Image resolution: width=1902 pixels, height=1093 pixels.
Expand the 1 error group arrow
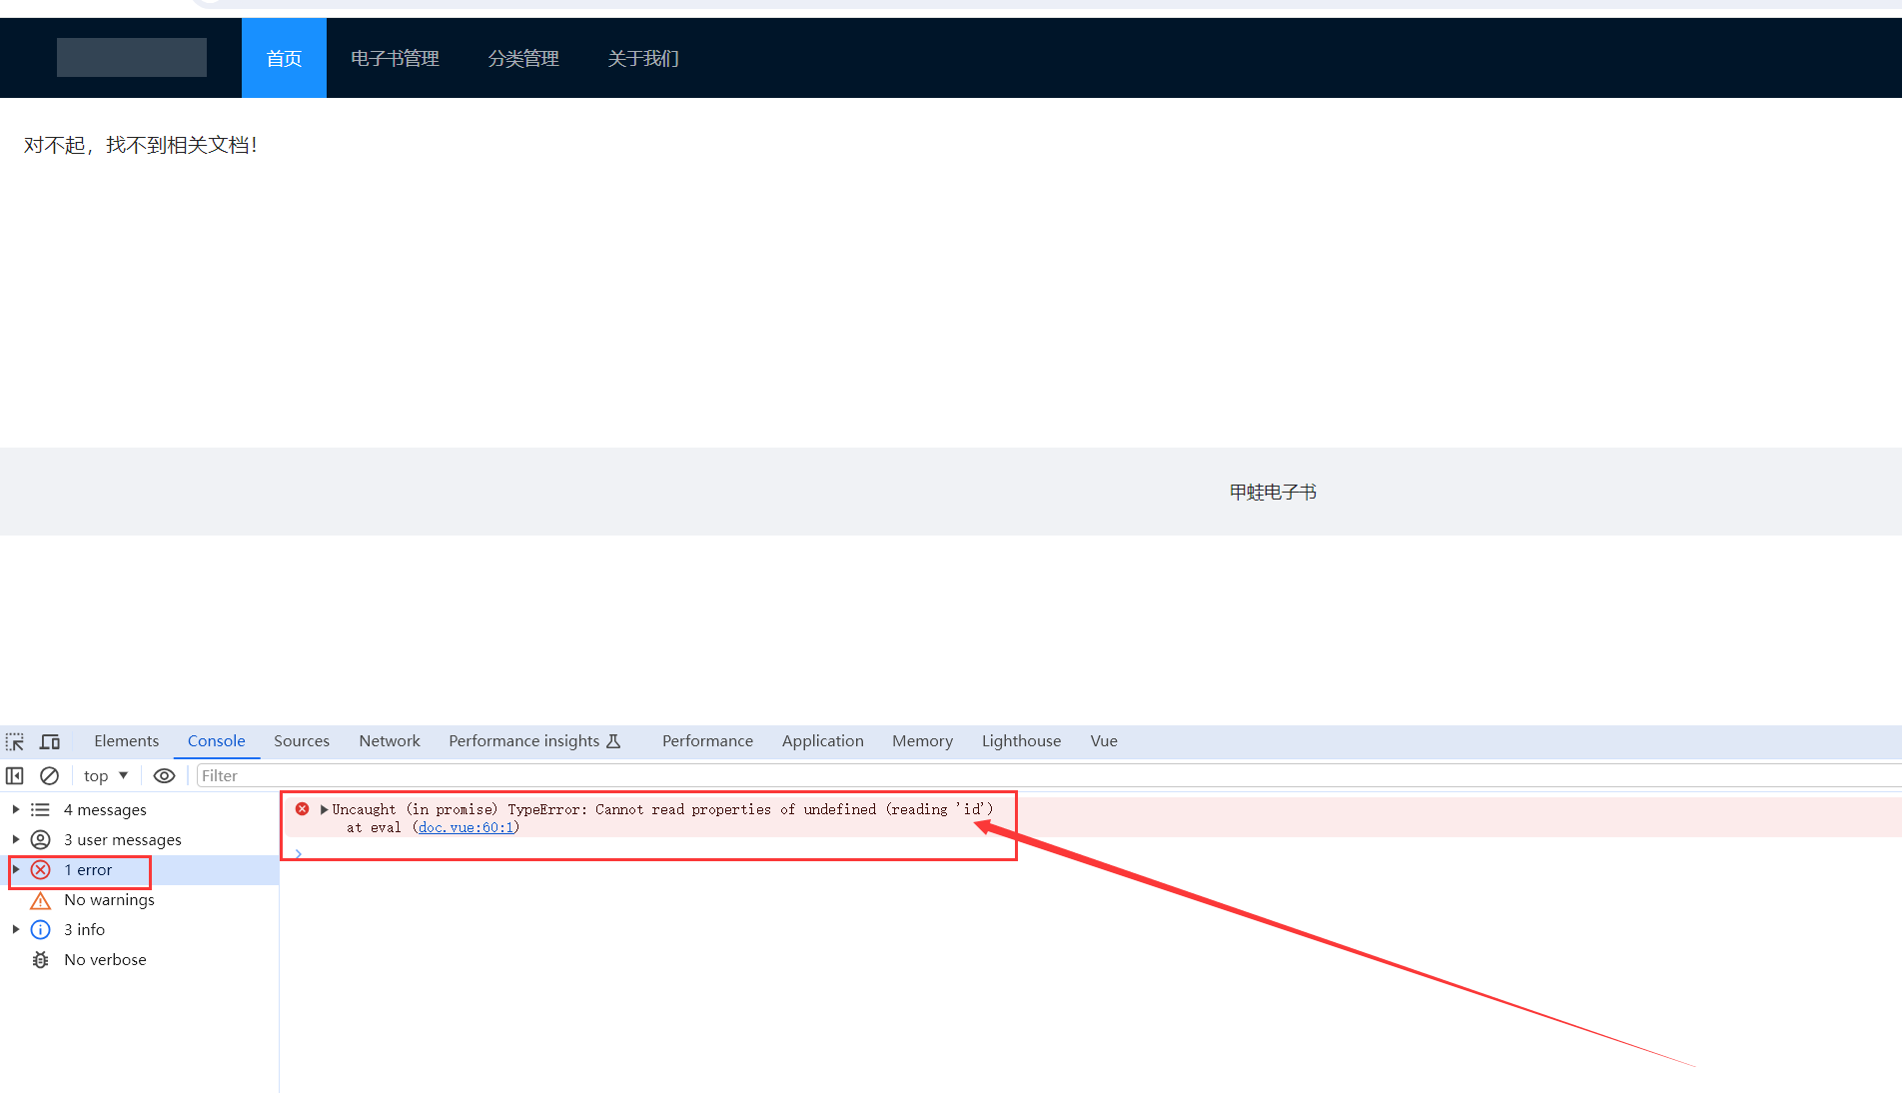tap(15, 870)
